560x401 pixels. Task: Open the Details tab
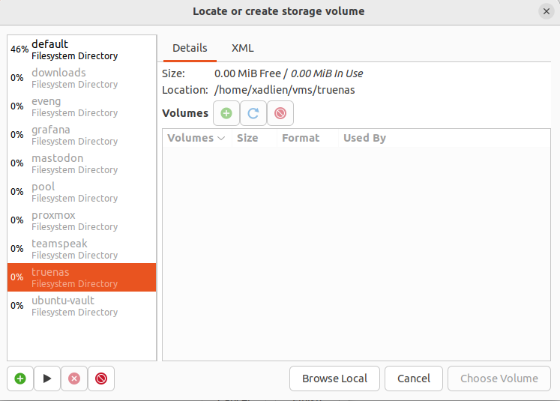(190, 48)
